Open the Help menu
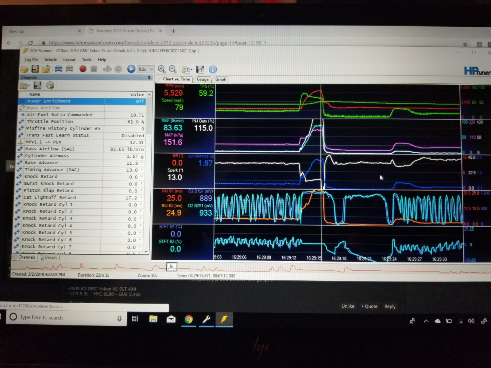 [102, 59]
